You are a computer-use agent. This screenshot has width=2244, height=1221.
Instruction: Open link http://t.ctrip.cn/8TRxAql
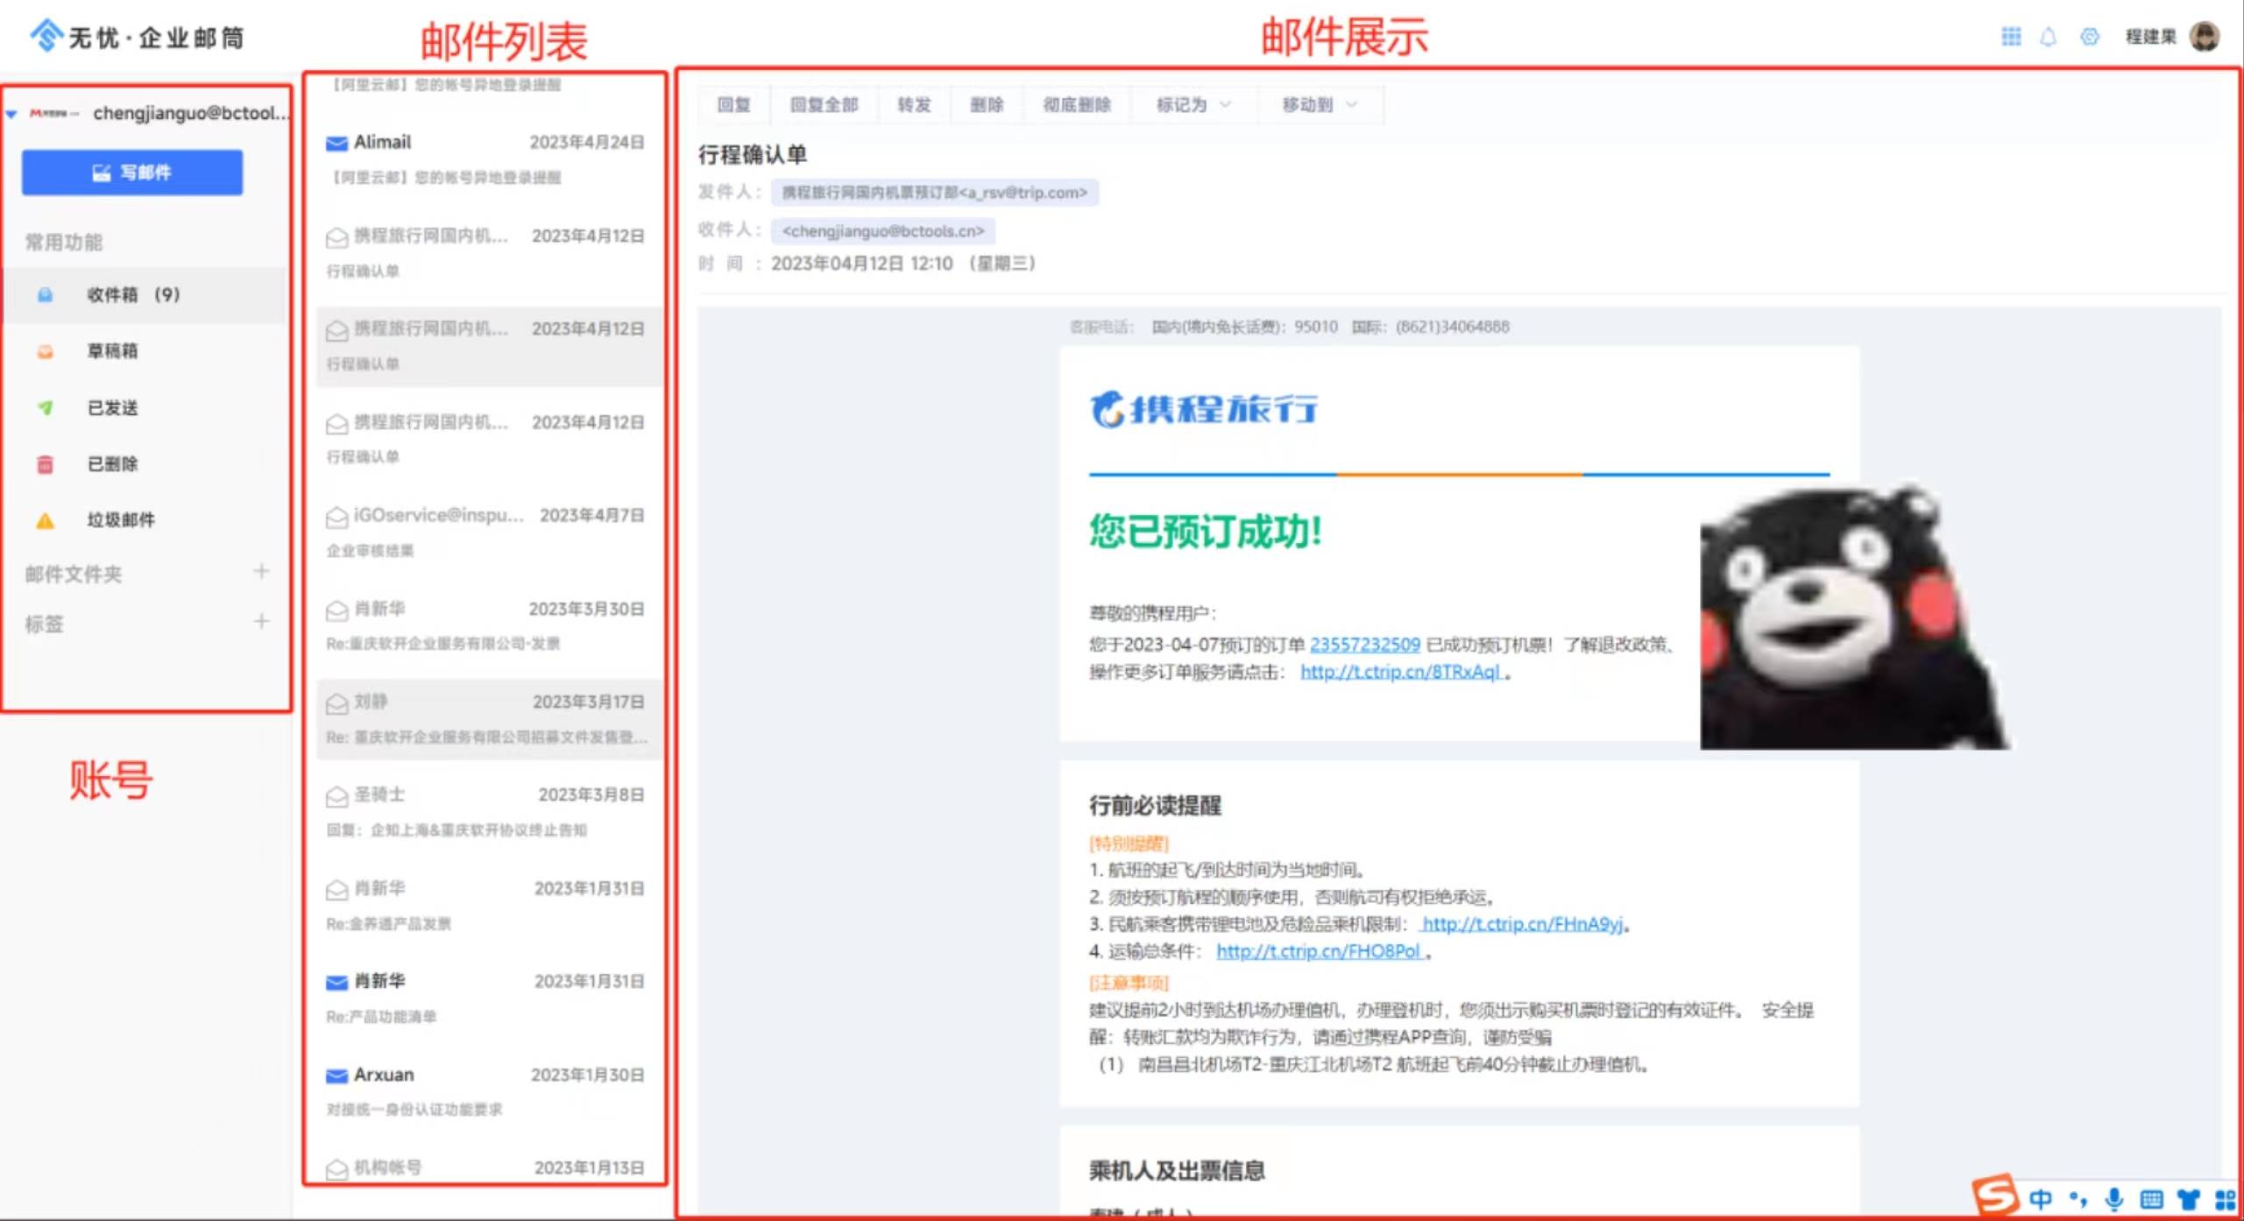point(1402,672)
